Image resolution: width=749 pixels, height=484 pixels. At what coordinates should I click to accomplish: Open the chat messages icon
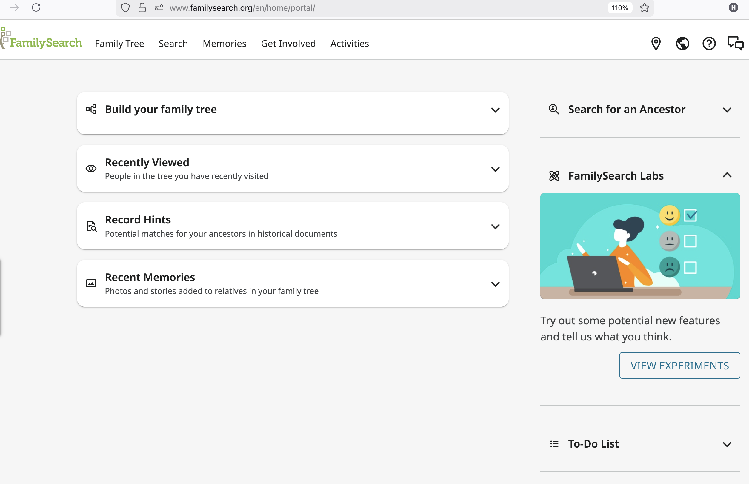[735, 43]
